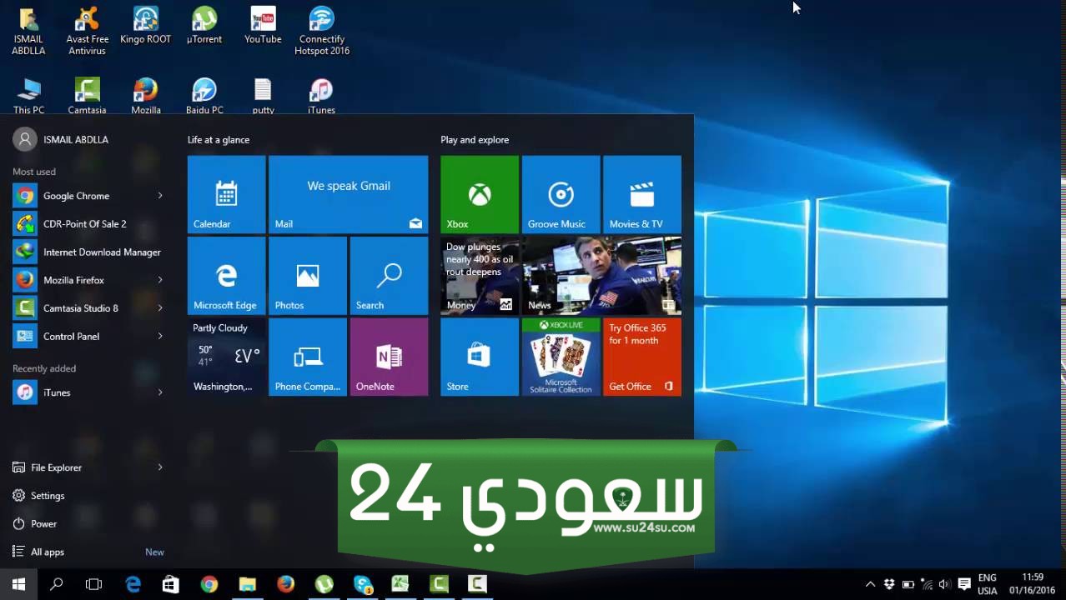Expand iTunes jump list arrow

(x=160, y=392)
